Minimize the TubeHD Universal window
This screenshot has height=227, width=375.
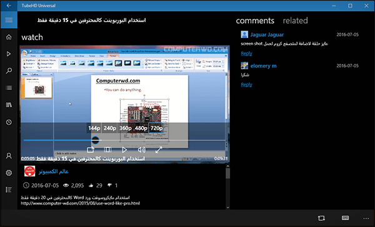[x=334, y=6]
